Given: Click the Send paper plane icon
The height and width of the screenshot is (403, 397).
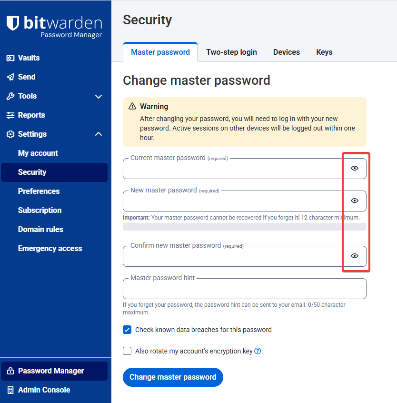Looking at the screenshot, I should coord(10,77).
